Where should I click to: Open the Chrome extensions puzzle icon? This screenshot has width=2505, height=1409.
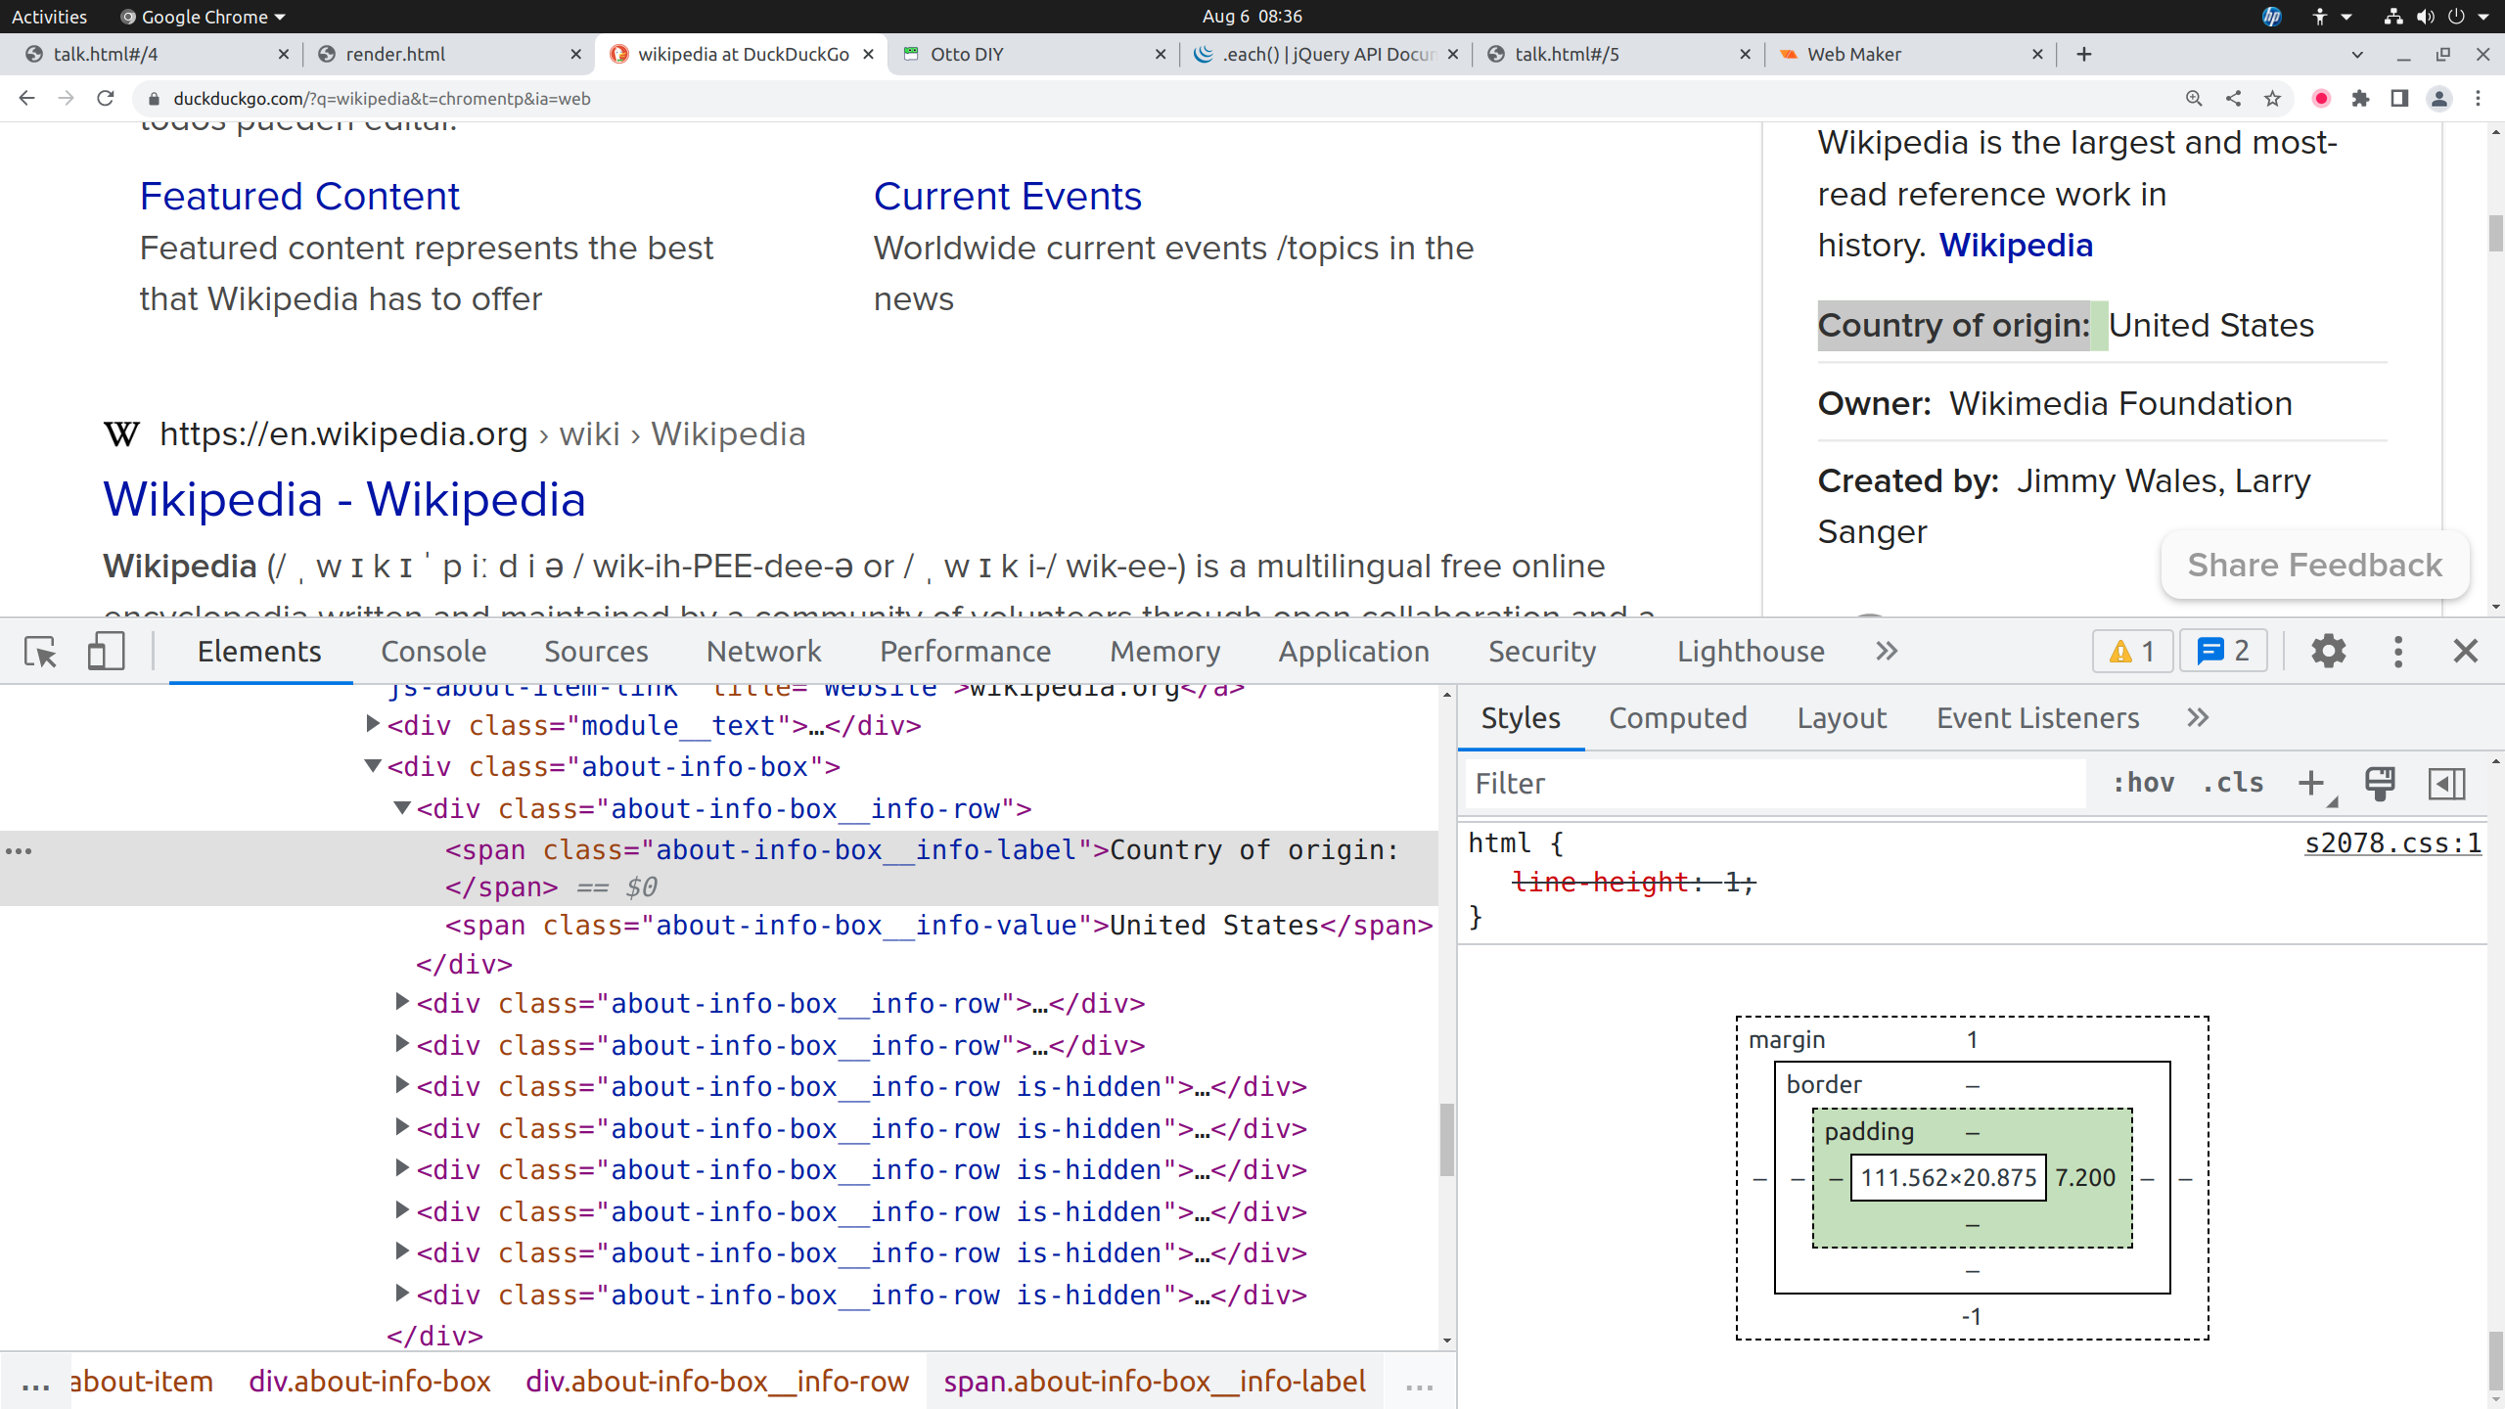2360,99
